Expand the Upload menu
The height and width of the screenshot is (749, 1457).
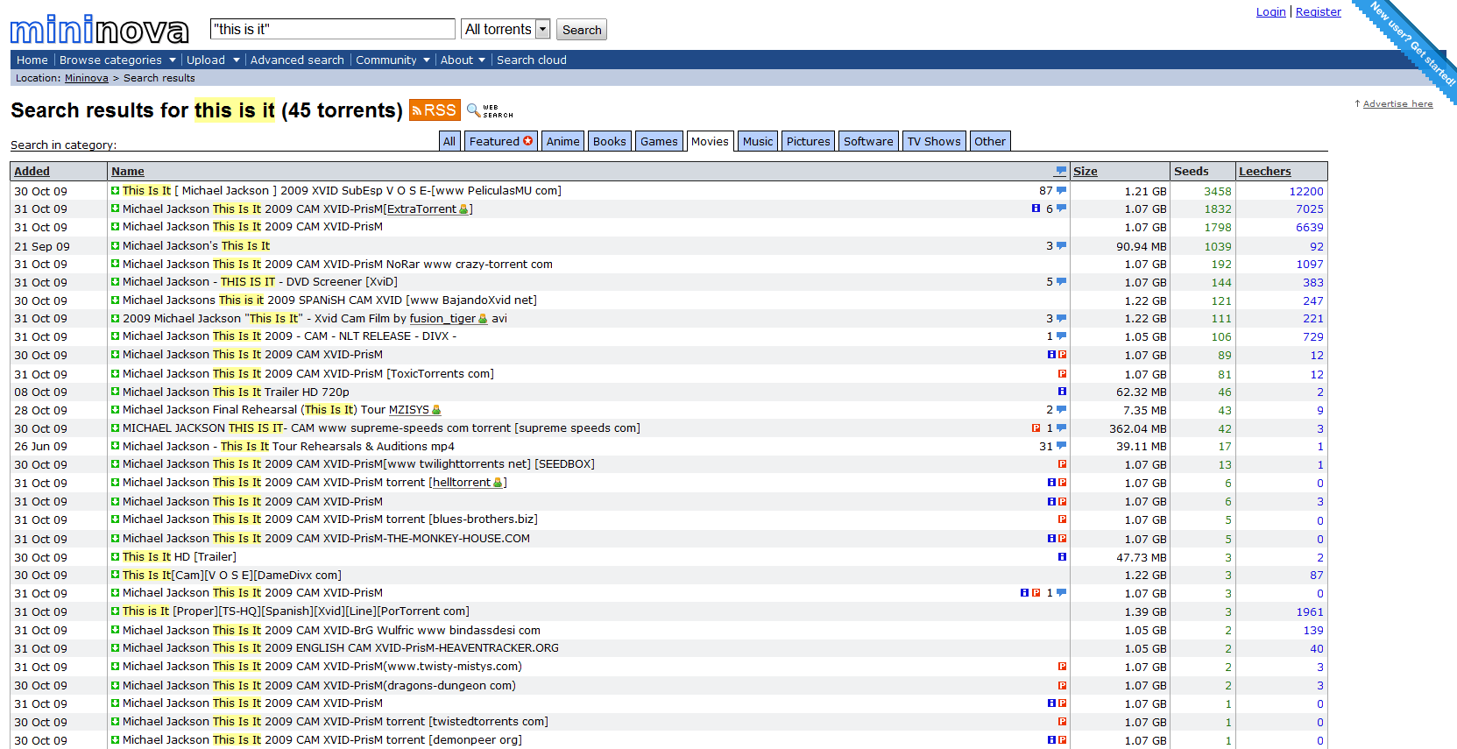tap(212, 60)
